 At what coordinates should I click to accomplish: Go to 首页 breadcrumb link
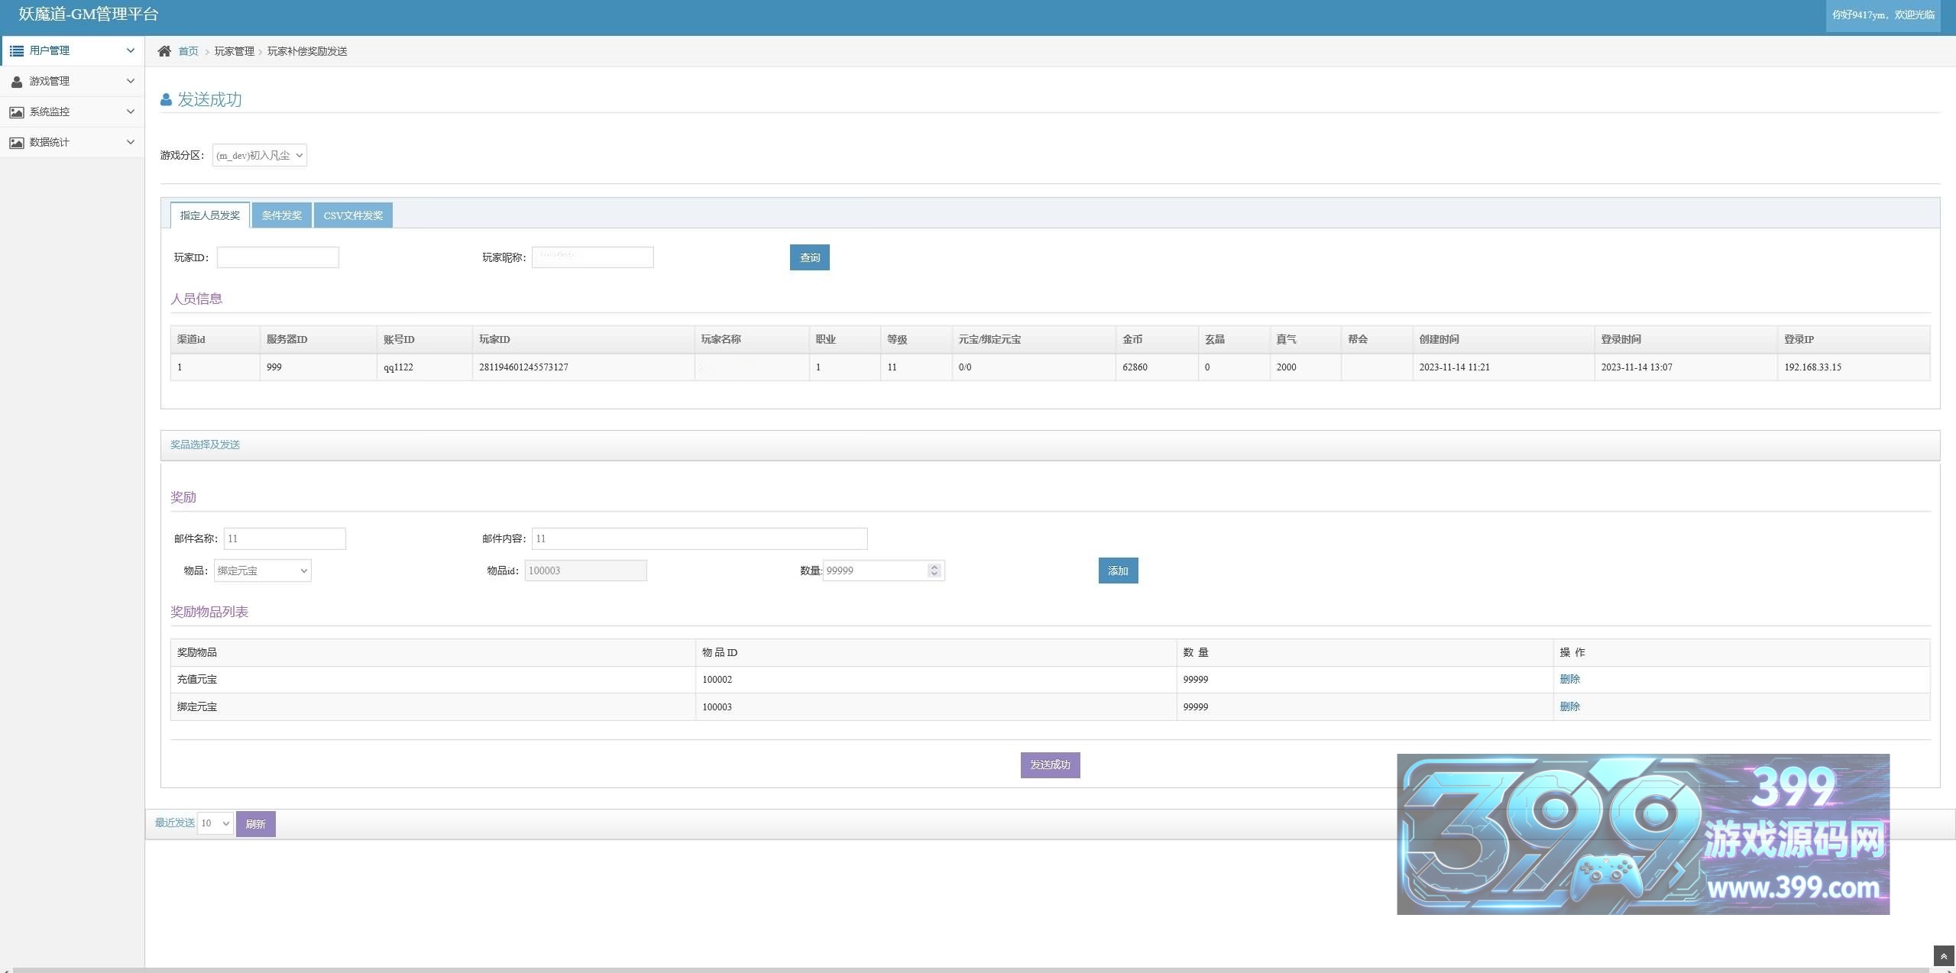(x=188, y=51)
